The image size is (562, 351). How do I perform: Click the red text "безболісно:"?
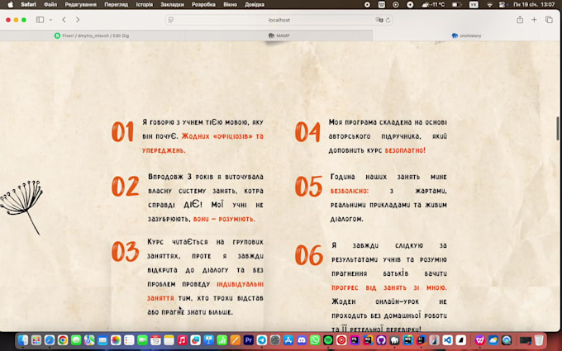pos(350,191)
